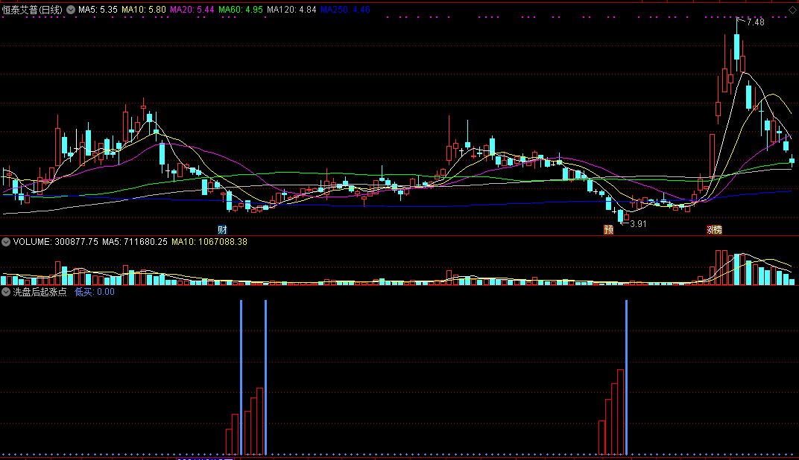Open the 涨榜 marker icon
The width and height of the screenshot is (799, 460).
[x=715, y=230]
